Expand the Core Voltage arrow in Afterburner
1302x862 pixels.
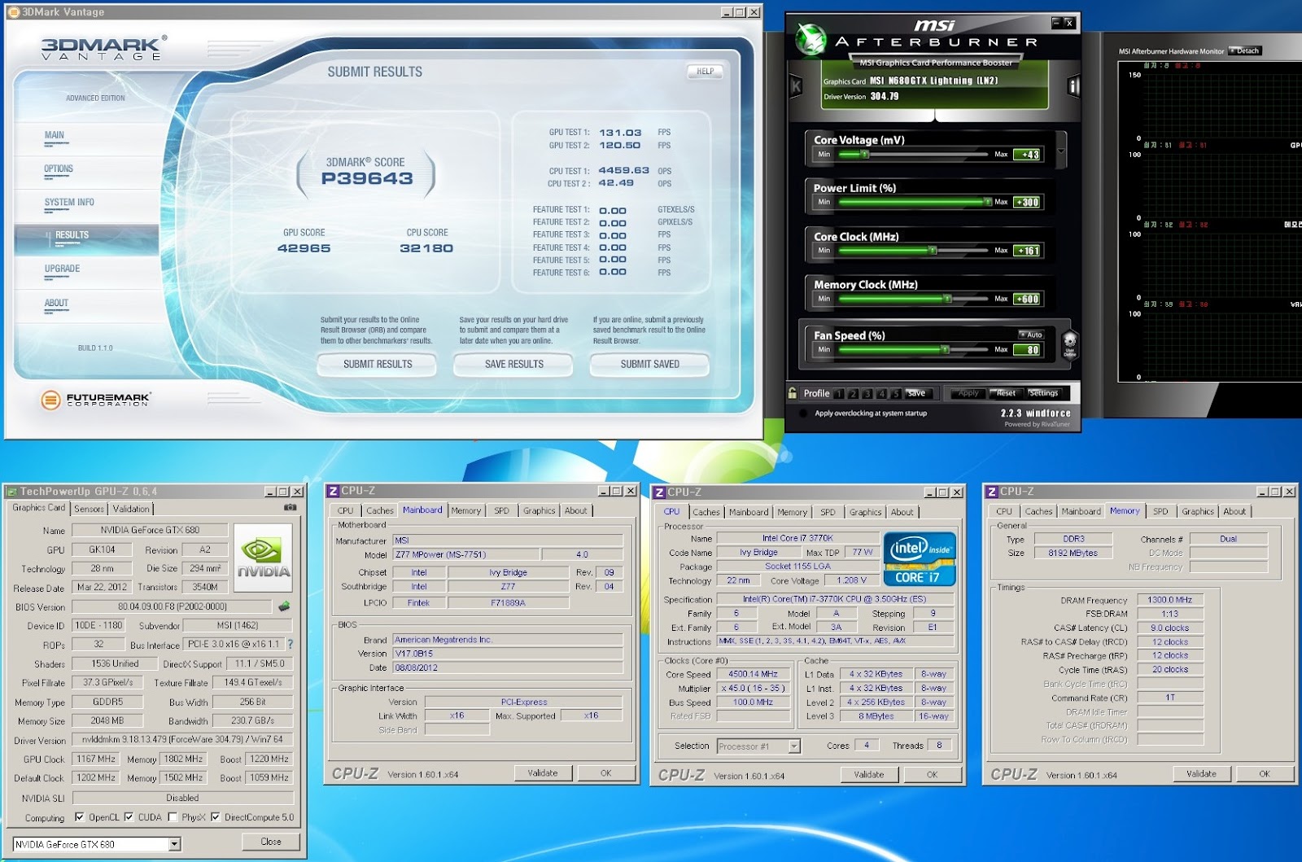(x=1060, y=151)
